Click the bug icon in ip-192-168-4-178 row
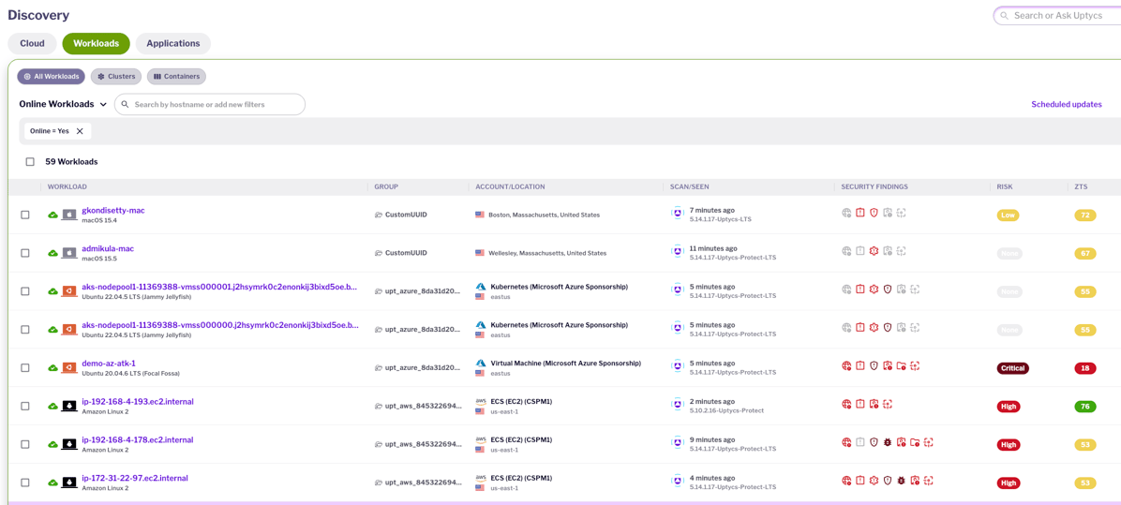 (888, 442)
